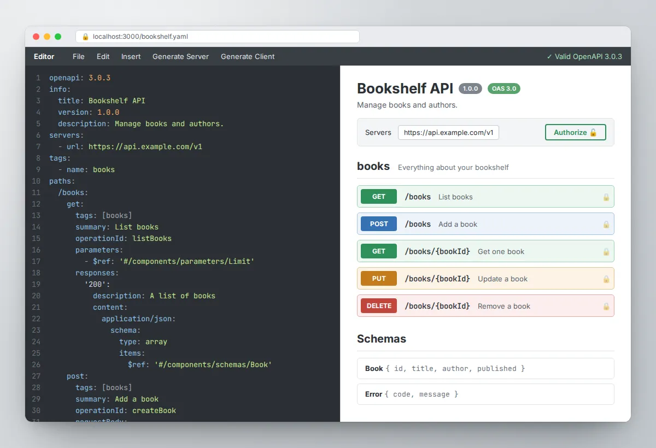This screenshot has width=656, height=448.
Task: Click editor line 'type: array'
Action: click(x=143, y=341)
